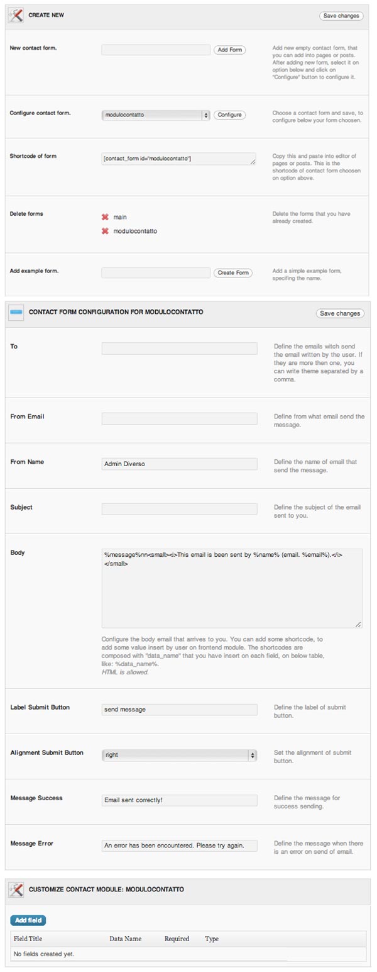
Task: Click the Message Success text field
Action: (179, 800)
